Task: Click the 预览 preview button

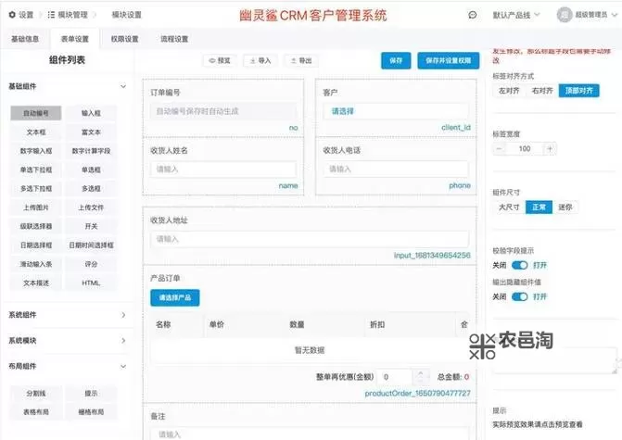Action: click(220, 60)
